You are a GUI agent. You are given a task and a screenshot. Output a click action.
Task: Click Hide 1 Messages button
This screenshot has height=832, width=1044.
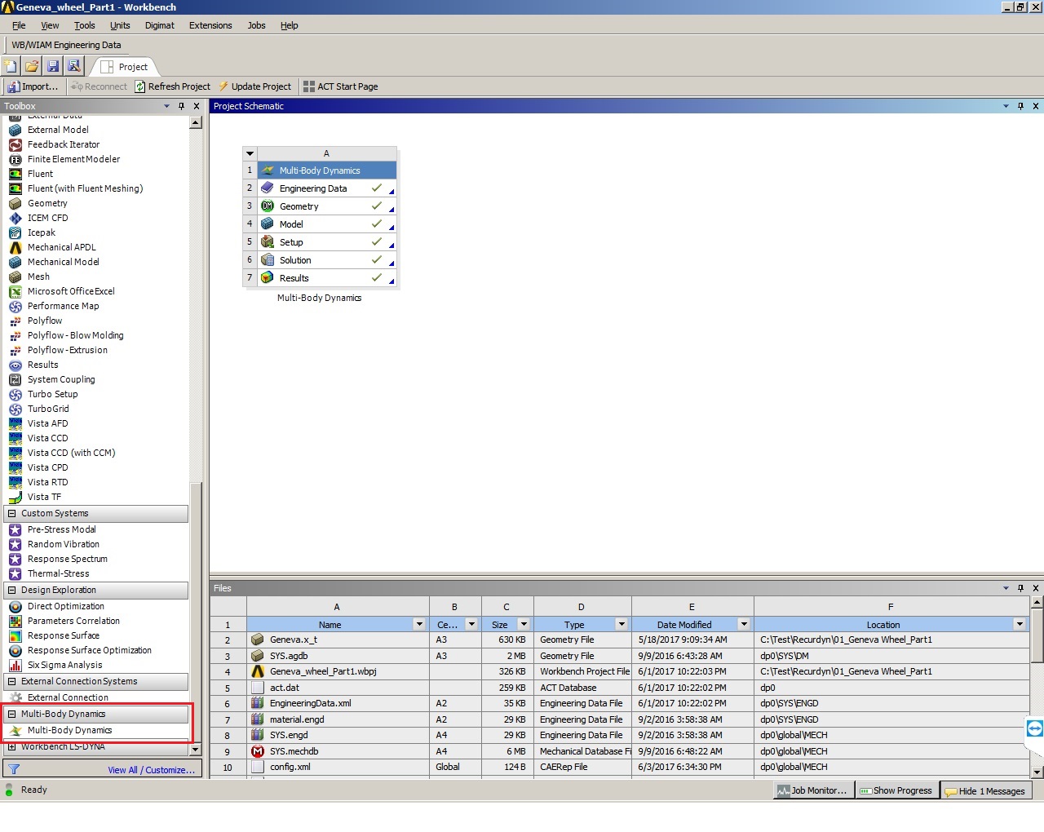tap(986, 790)
